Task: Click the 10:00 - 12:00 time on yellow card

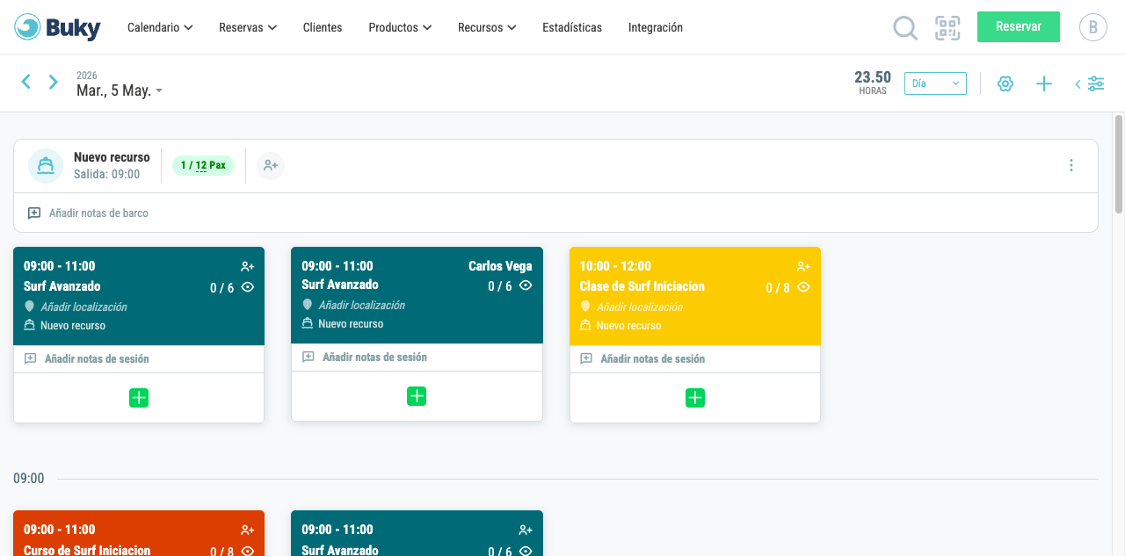Action: 615,266
